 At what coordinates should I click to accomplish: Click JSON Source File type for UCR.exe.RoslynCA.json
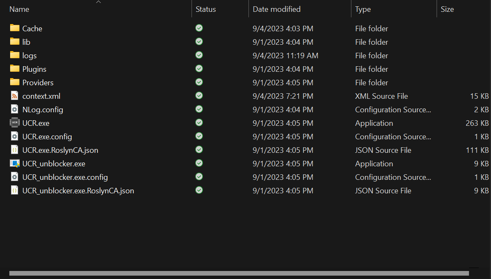383,150
